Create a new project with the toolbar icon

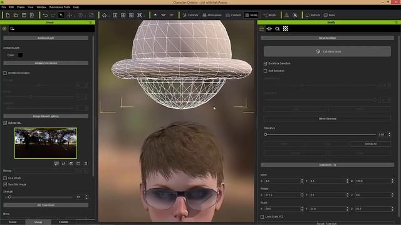pos(8,15)
